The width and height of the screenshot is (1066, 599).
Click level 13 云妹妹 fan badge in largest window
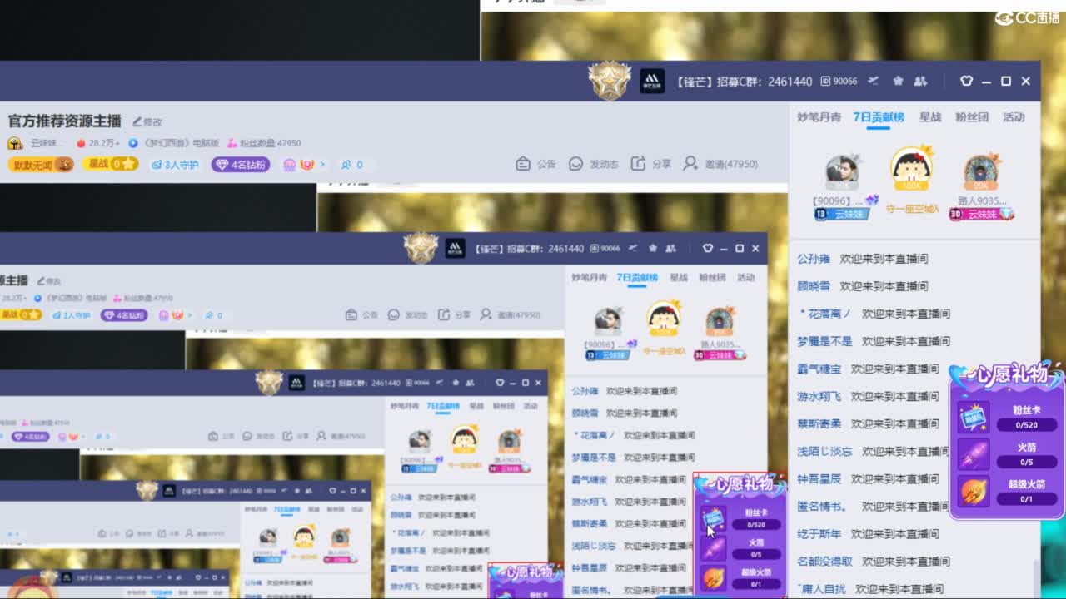pyautogui.click(x=841, y=214)
